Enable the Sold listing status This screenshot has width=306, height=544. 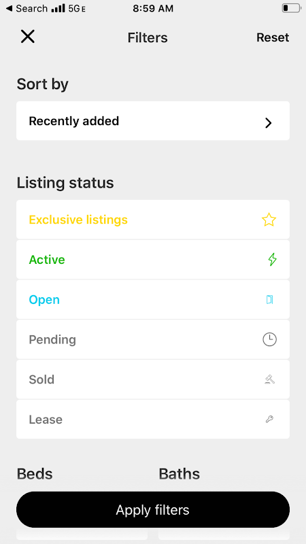pyautogui.click(x=153, y=379)
